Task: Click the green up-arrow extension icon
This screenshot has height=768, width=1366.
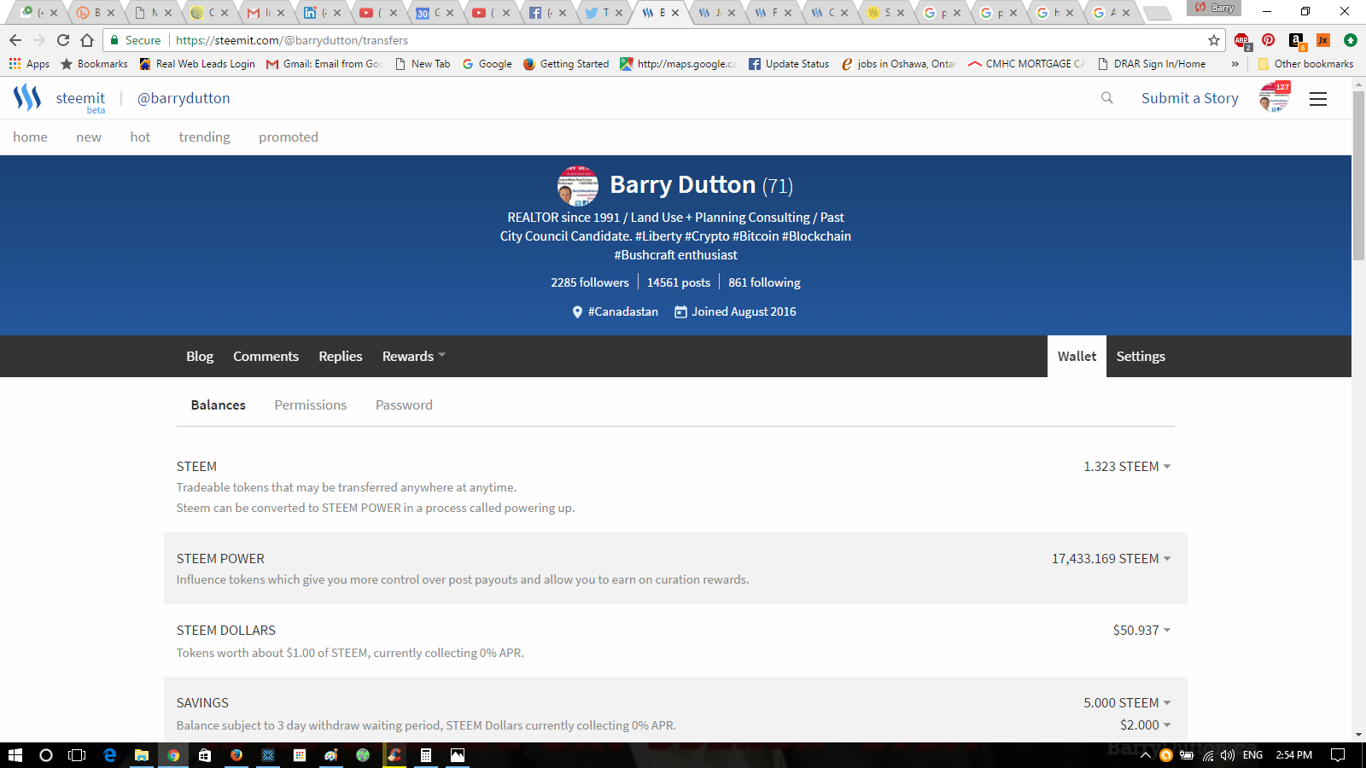Action: (1351, 40)
